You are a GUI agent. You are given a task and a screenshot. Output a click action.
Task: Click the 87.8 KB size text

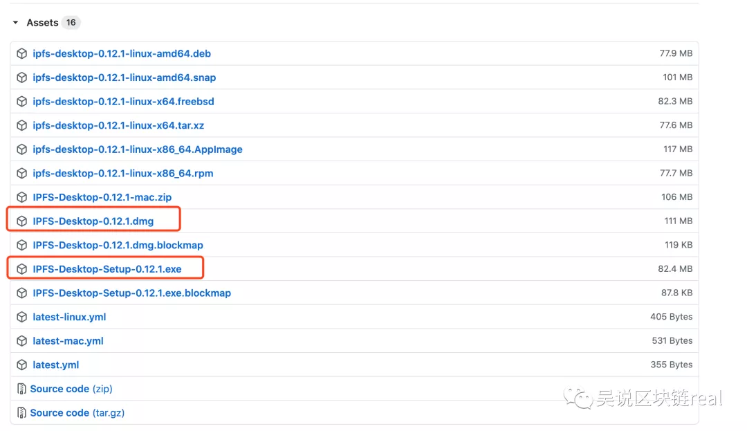(x=676, y=293)
